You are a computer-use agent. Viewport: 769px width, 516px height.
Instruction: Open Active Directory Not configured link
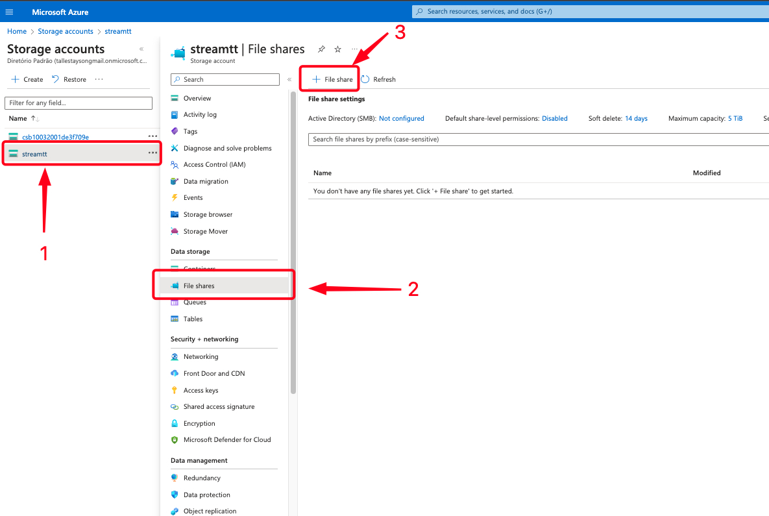coord(401,119)
